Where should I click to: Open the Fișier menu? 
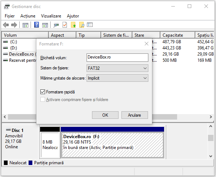click(x=10, y=16)
